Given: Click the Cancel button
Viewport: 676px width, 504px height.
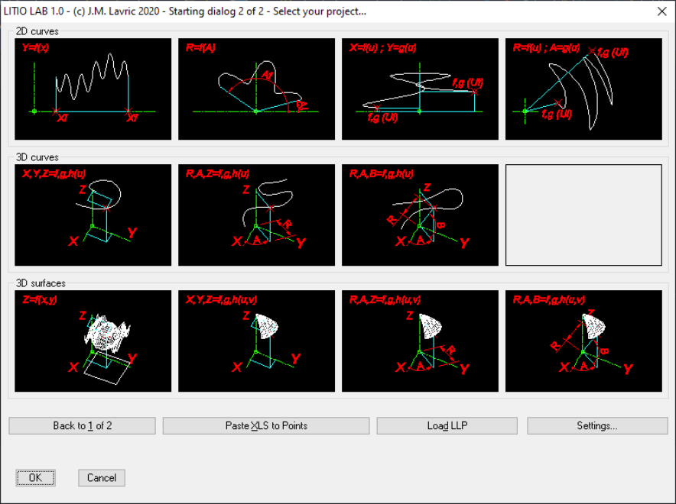Looking at the screenshot, I should click(x=102, y=478).
